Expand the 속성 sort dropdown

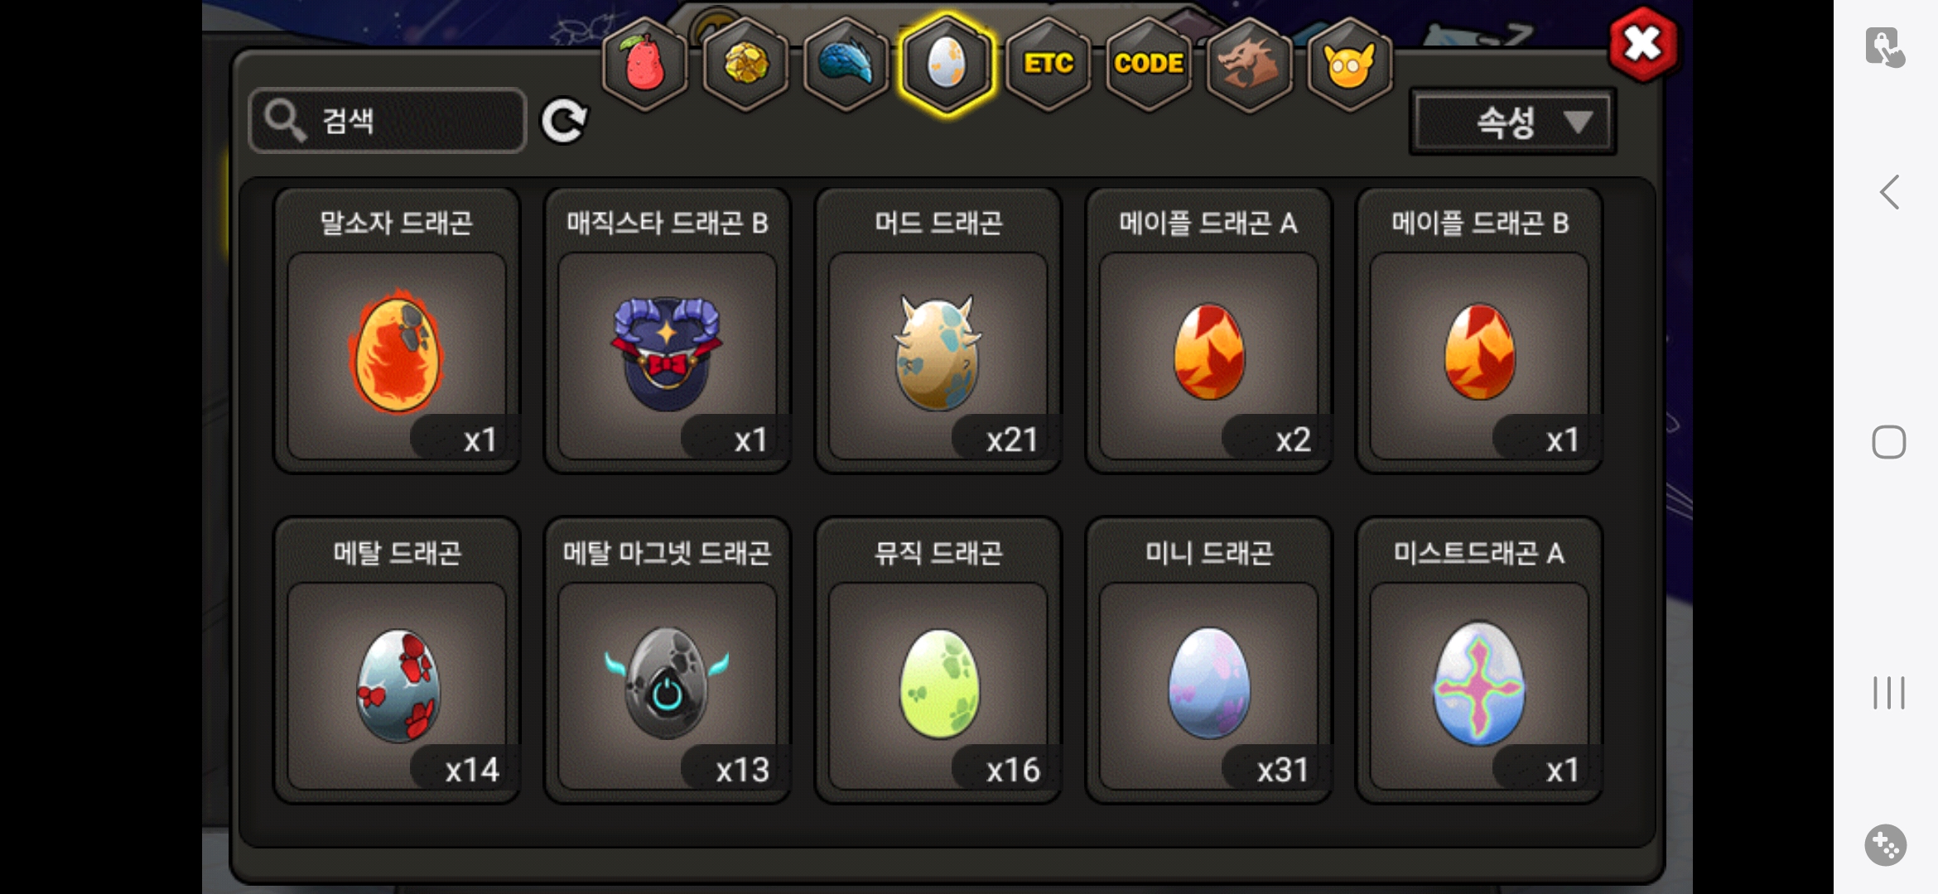1513,123
